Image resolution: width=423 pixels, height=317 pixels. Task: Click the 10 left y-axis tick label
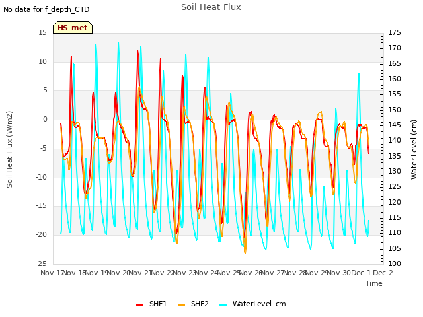tap(42, 61)
